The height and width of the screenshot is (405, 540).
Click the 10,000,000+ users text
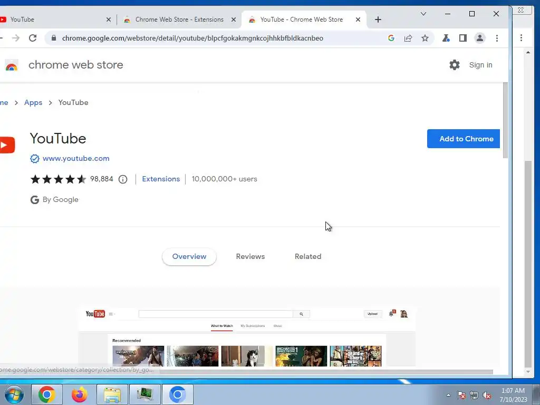click(x=224, y=179)
